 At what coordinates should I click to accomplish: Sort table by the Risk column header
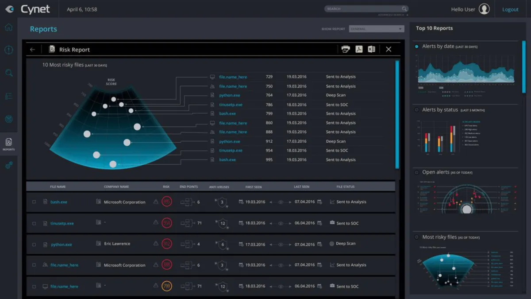[x=166, y=187]
